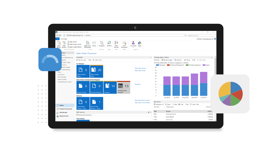Collapse the Activities section
This screenshot has height=152, width=271.
pyautogui.click(x=151, y=57)
